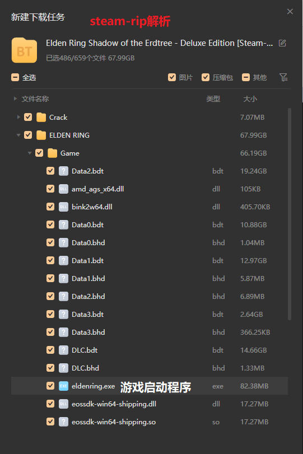This screenshot has width=303, height=454.
Task: Select the Data2.bhd file name
Action: [88, 297]
